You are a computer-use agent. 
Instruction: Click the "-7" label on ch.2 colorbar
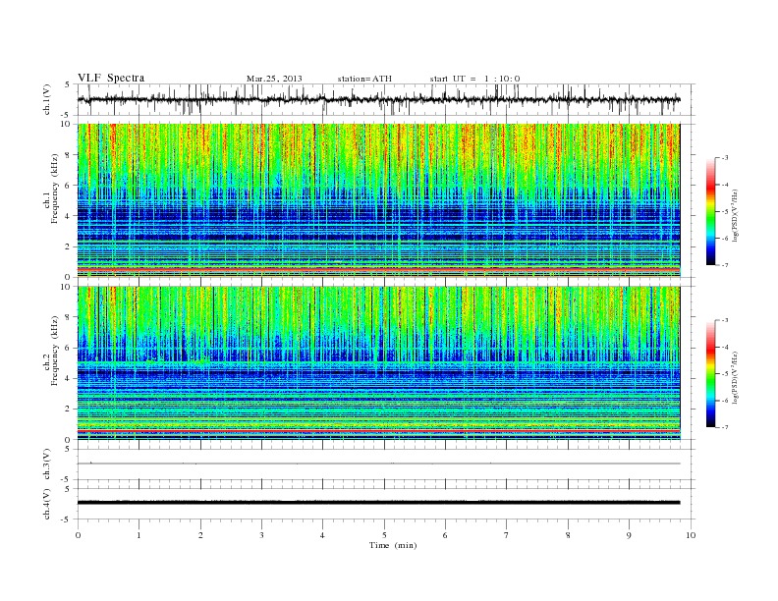point(724,427)
